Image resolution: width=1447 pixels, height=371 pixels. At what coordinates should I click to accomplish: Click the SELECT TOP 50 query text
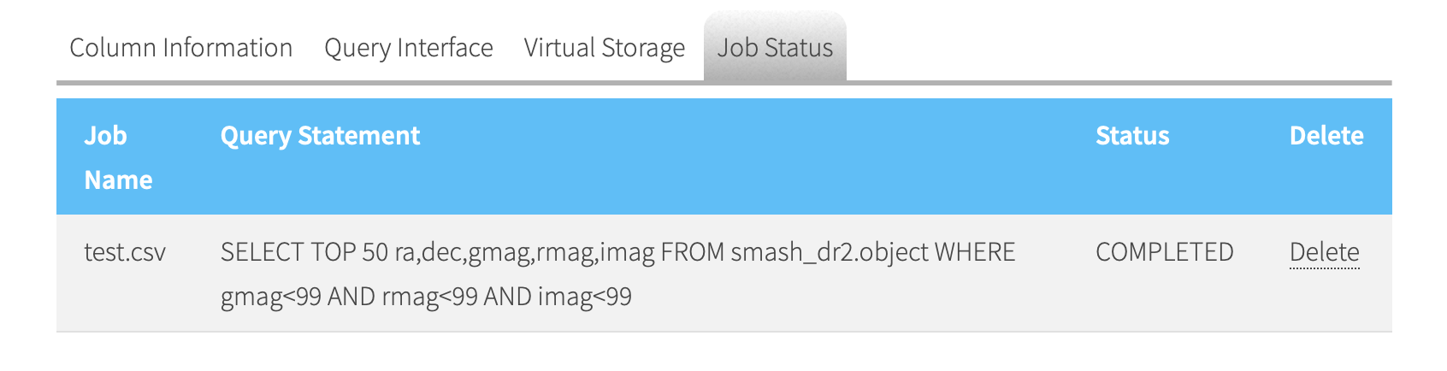[x=304, y=252]
